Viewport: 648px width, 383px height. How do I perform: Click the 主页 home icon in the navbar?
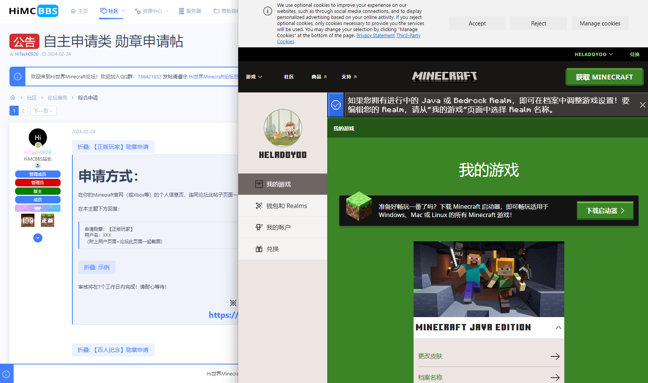click(73, 11)
